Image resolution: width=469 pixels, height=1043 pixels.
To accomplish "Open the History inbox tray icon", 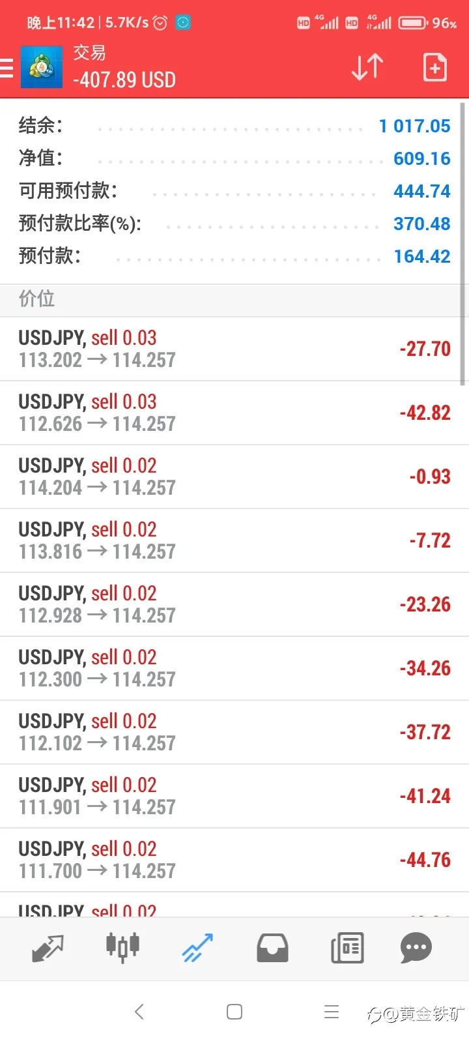I will tap(272, 948).
